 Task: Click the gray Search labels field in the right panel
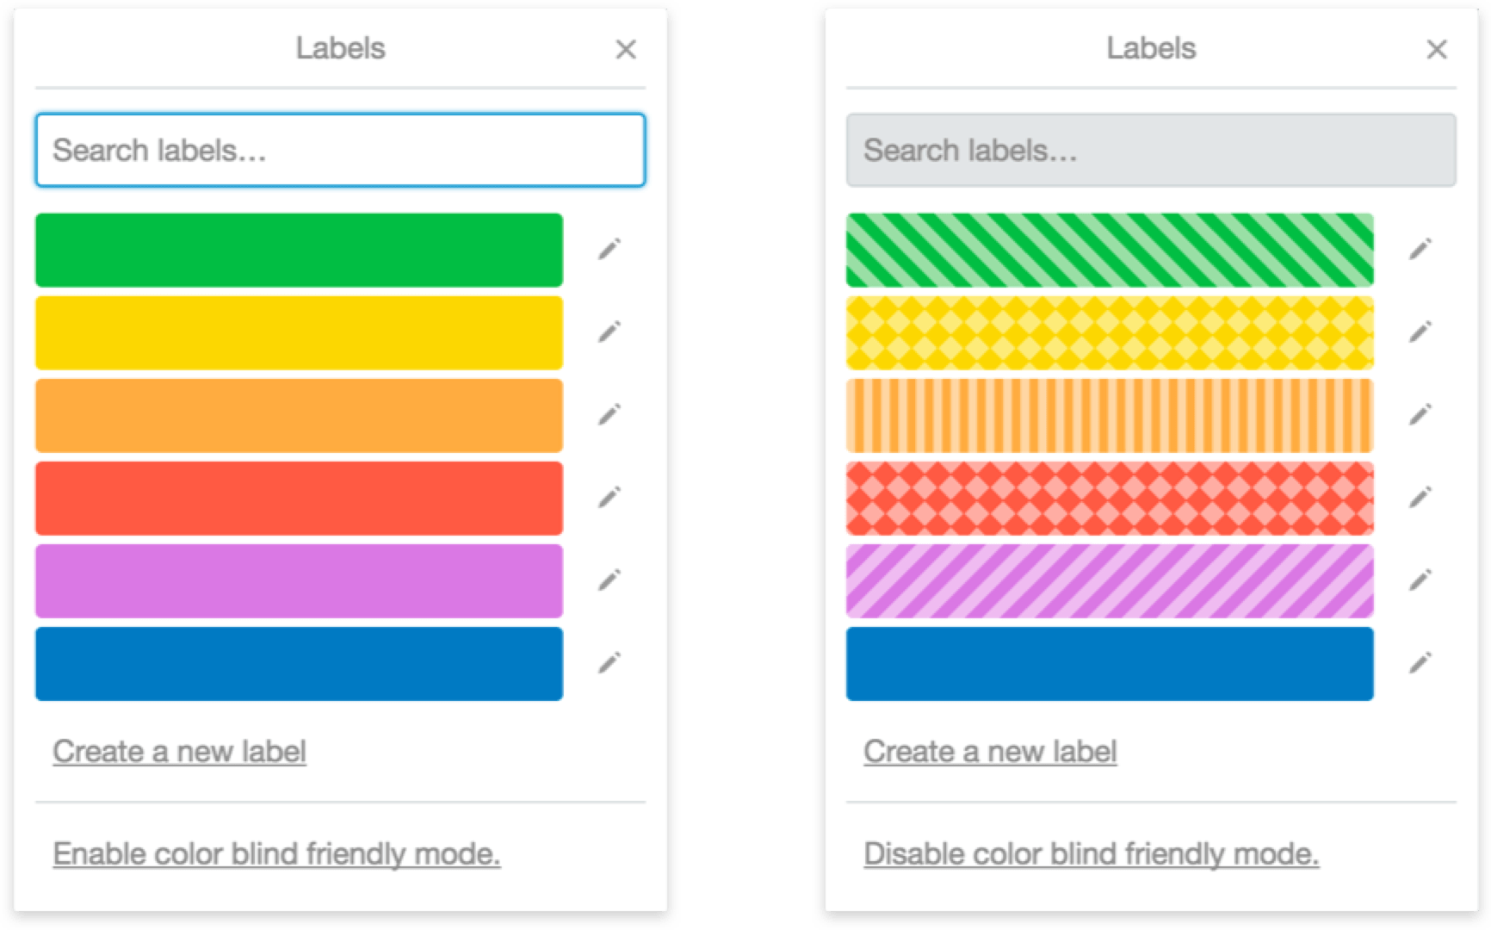point(1151,150)
